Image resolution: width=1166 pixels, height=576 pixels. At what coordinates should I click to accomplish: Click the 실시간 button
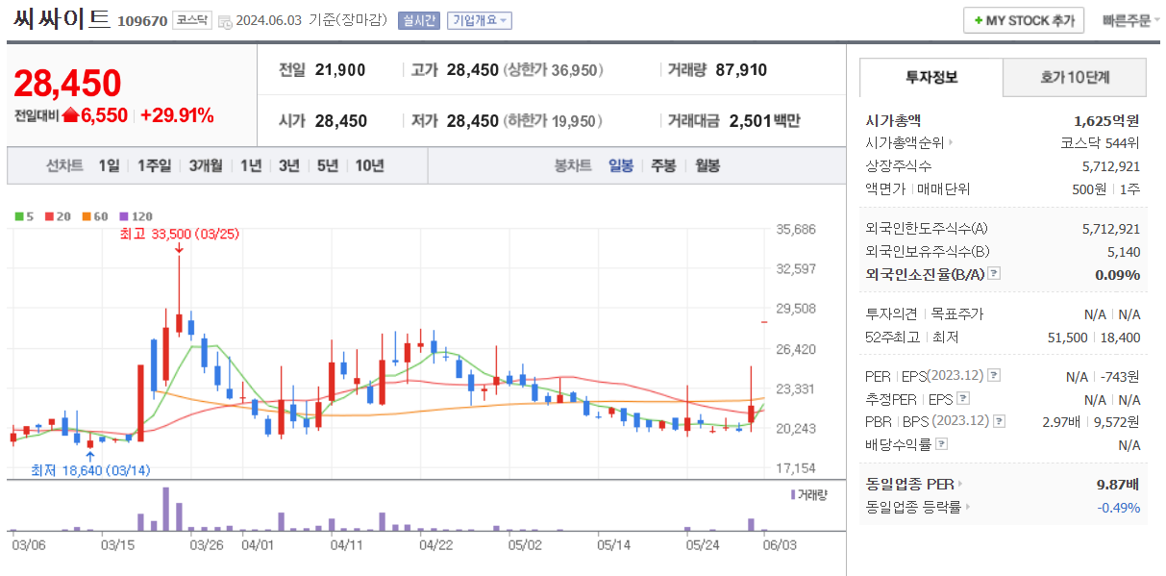tap(418, 20)
